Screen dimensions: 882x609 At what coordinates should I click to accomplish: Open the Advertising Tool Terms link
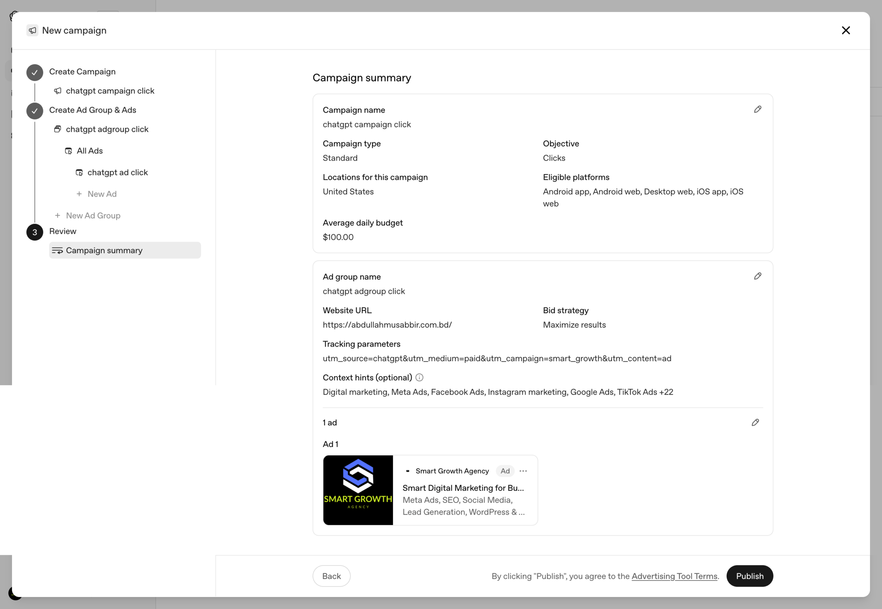point(674,576)
